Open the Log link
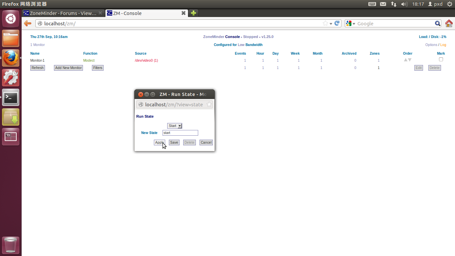 pos(443,45)
